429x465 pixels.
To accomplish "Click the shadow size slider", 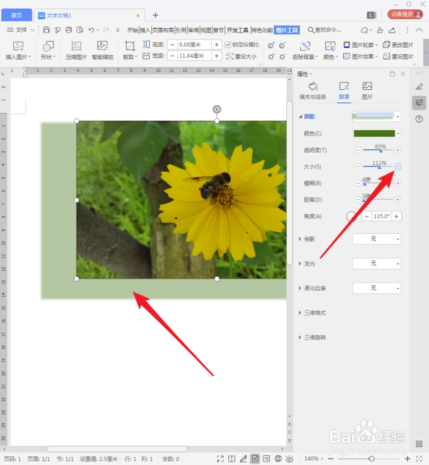I will [x=378, y=166].
